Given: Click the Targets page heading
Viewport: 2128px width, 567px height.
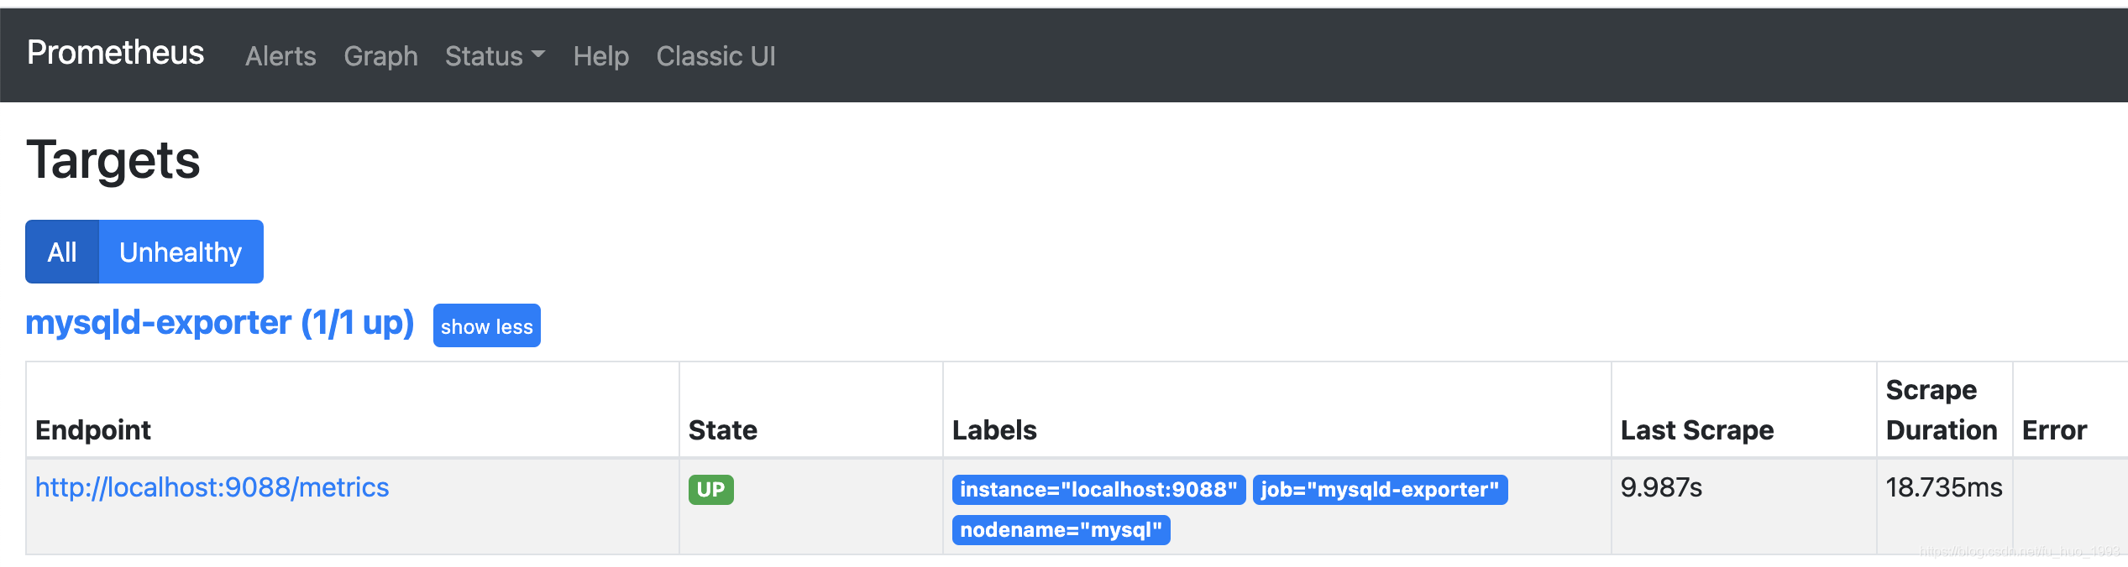Looking at the screenshot, I should [113, 160].
